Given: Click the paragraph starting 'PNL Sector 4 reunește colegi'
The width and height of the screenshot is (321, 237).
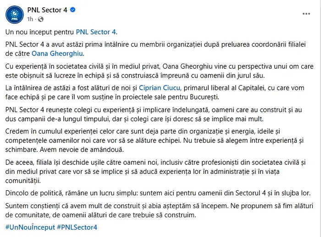Looking at the screenshot, I should [x=154, y=115].
